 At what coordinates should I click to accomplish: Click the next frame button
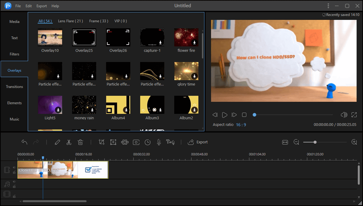tap(234, 115)
